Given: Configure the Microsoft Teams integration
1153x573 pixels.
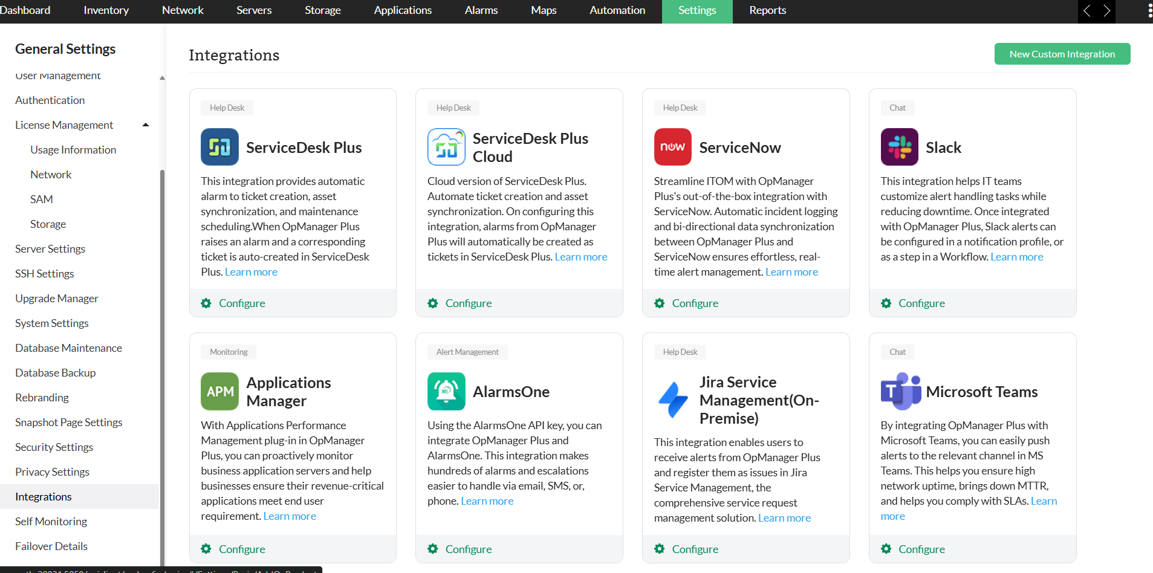Looking at the screenshot, I should point(921,549).
